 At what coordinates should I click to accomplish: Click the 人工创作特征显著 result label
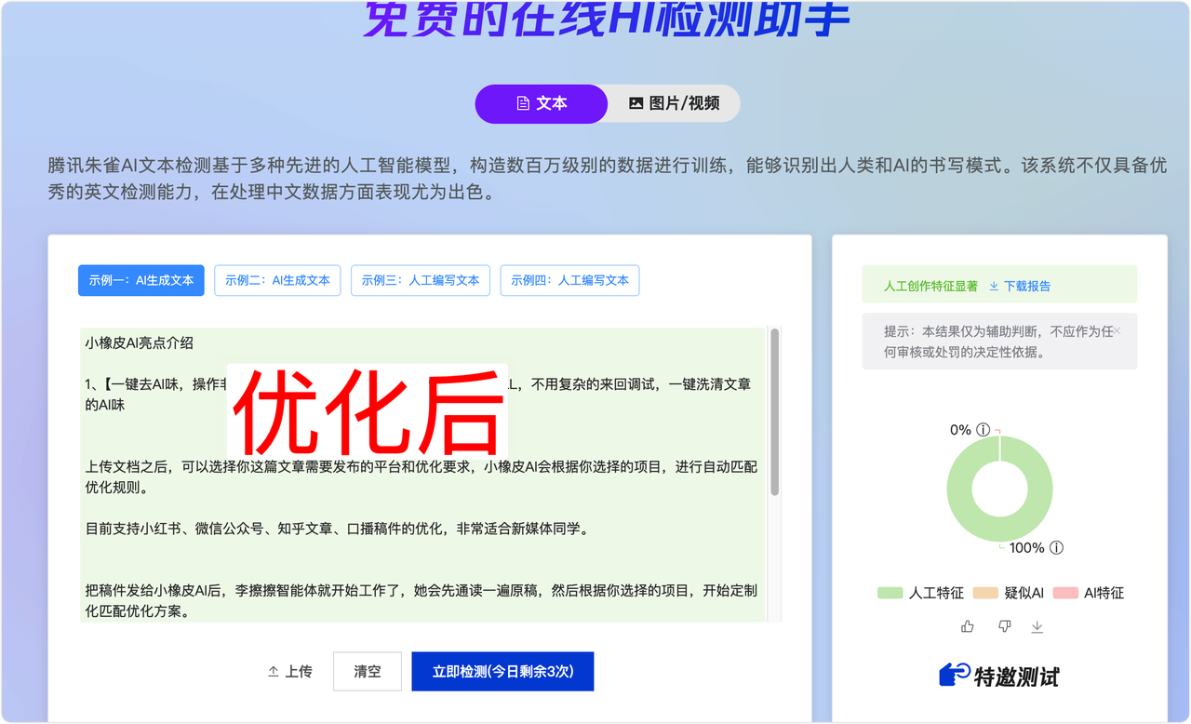930,286
